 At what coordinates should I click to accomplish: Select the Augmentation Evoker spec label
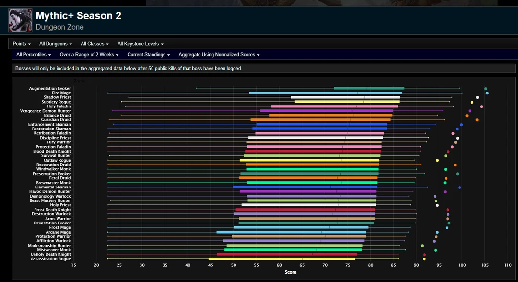[x=50, y=88]
